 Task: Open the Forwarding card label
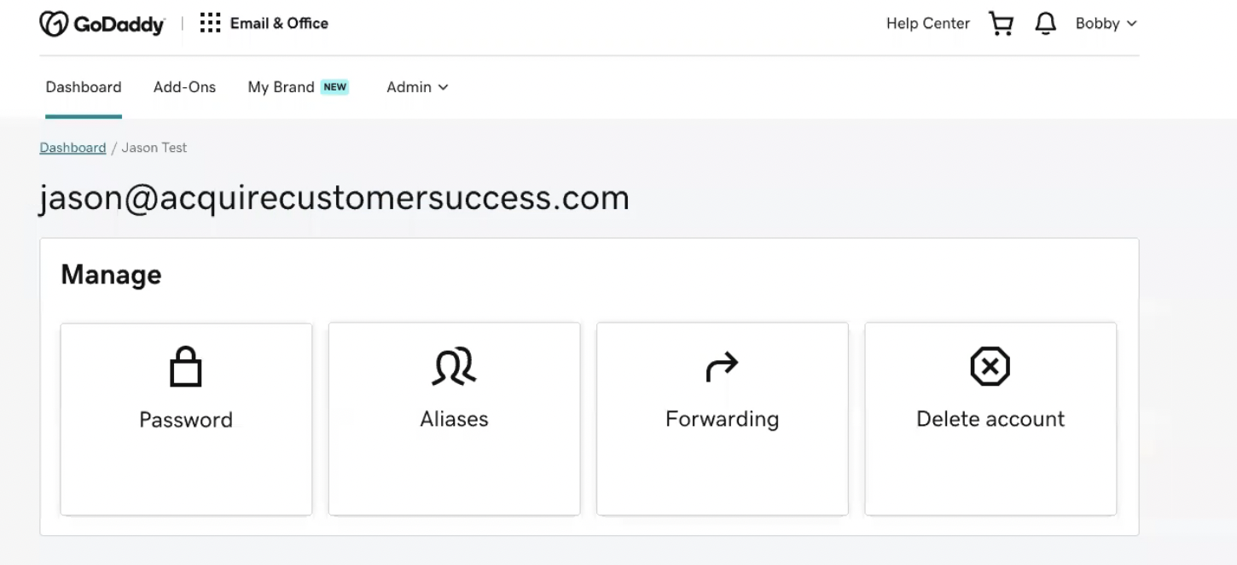pyautogui.click(x=722, y=419)
